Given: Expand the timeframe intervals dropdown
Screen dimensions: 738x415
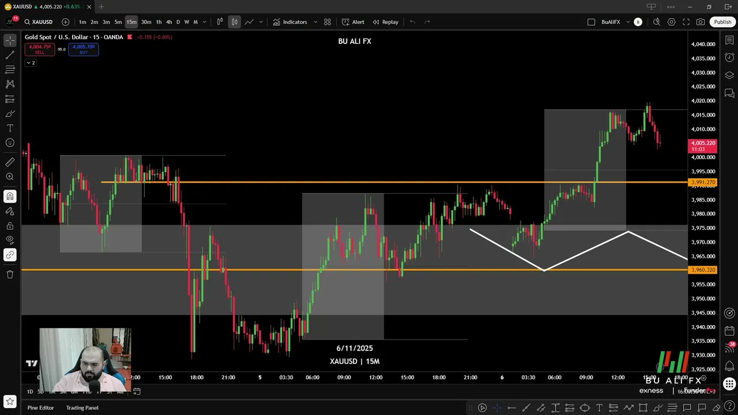Looking at the screenshot, I should click(x=204, y=22).
